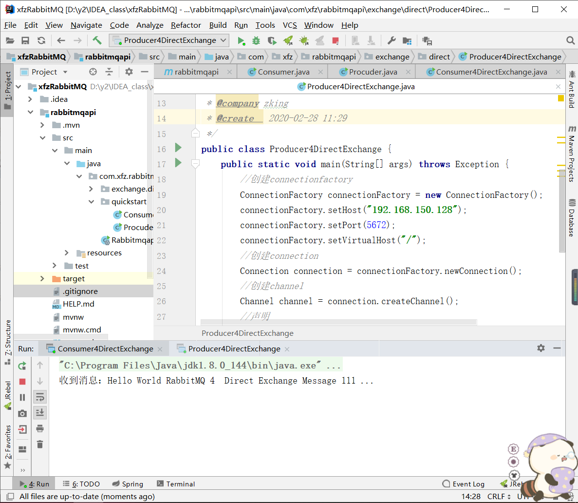
Task: Collapse all in Project panel
Action: (x=109, y=72)
